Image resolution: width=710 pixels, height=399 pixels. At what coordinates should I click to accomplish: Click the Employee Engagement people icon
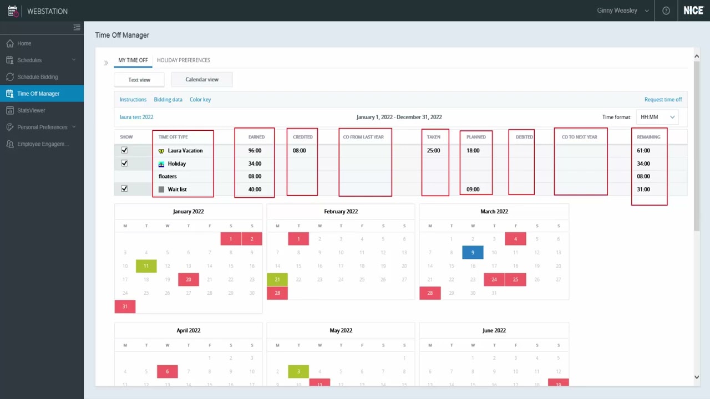pos(10,144)
